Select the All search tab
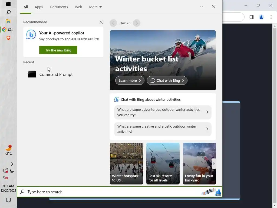The width and height of the screenshot is (277, 208). coord(26,7)
